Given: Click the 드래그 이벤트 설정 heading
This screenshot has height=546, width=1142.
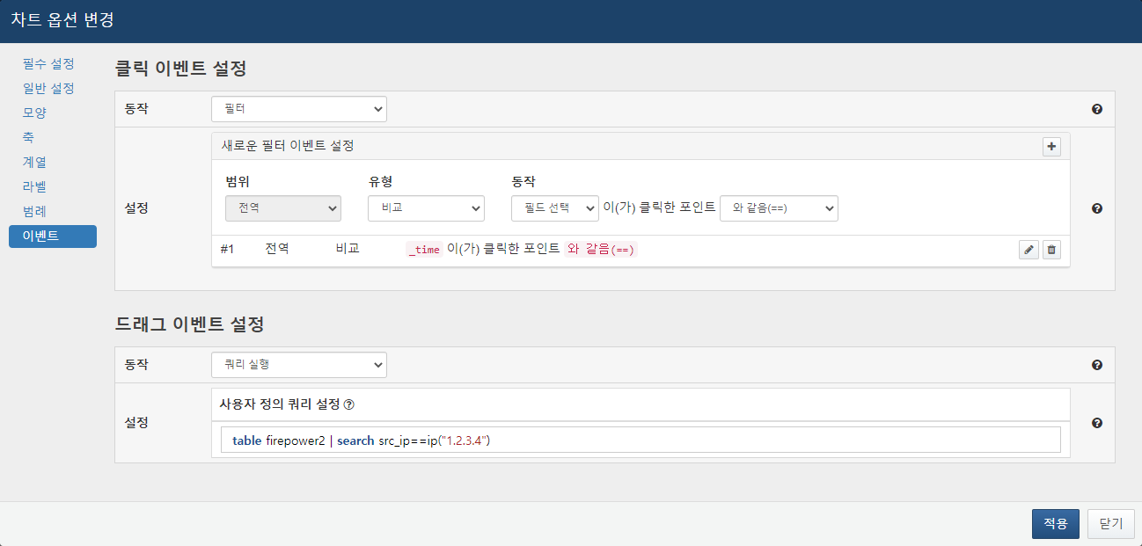Looking at the screenshot, I should pos(189,324).
